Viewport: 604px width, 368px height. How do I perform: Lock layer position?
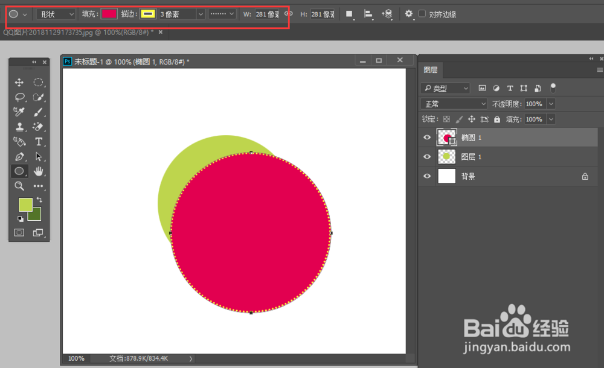(472, 119)
